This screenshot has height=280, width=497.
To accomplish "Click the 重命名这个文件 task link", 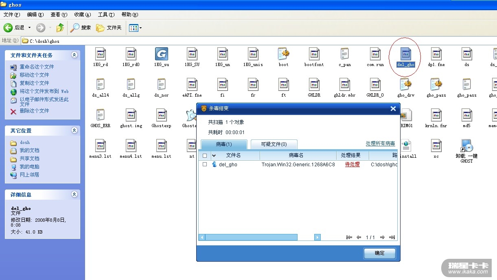I will [x=37, y=67].
